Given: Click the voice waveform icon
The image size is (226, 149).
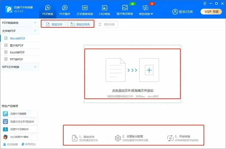Looking at the screenshot, I should click(85, 7).
